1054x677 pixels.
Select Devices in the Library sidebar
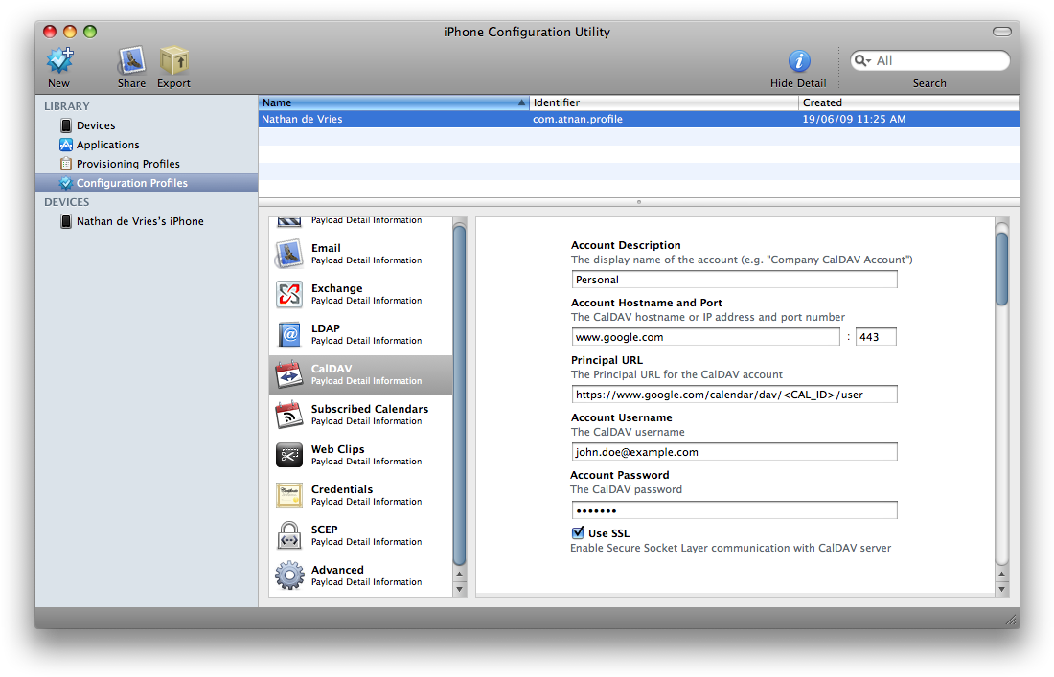147,125
